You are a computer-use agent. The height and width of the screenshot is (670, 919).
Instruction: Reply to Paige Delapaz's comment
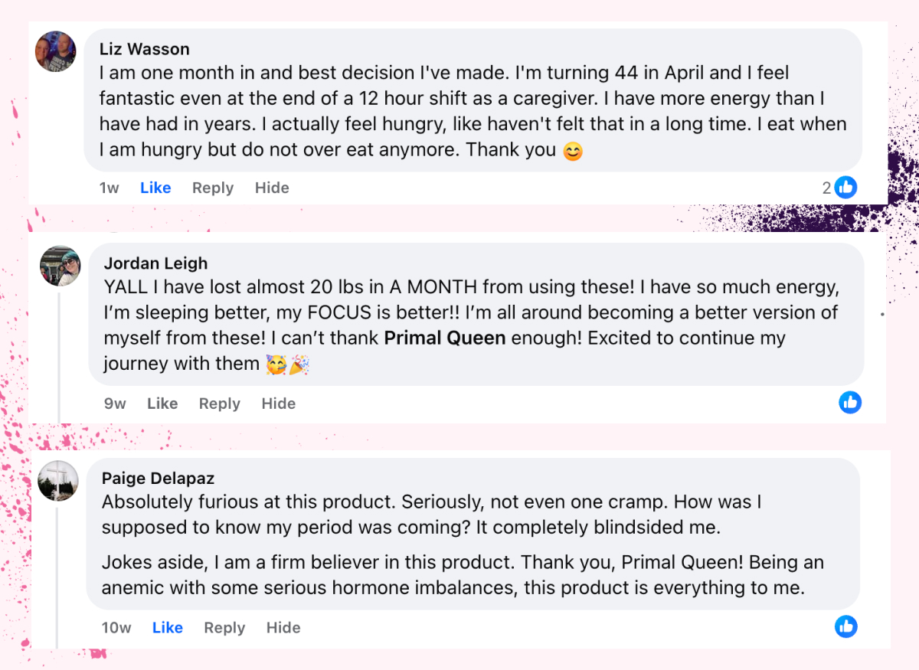tap(224, 627)
